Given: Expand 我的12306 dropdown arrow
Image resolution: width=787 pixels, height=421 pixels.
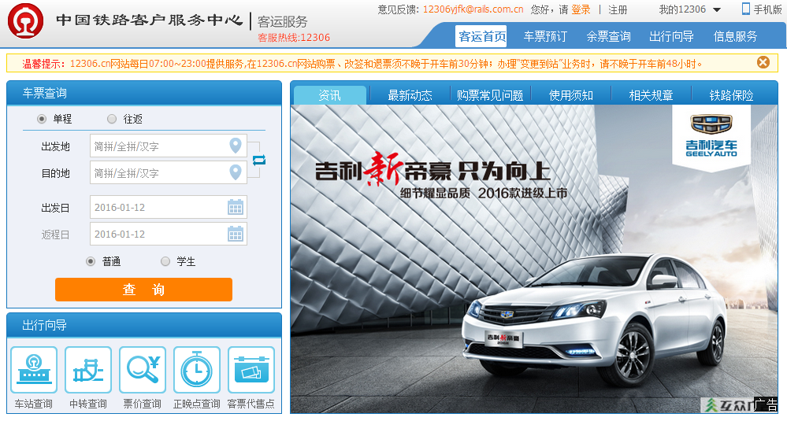Looking at the screenshot, I should (x=717, y=10).
